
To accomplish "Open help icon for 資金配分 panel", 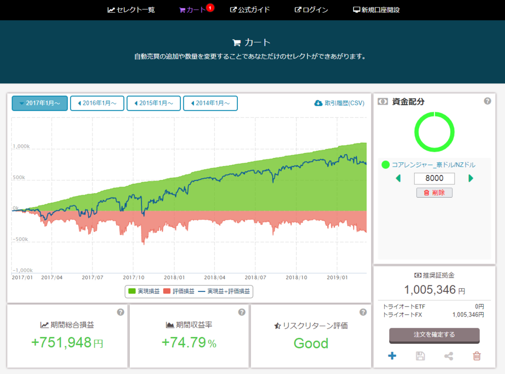I will click(487, 101).
